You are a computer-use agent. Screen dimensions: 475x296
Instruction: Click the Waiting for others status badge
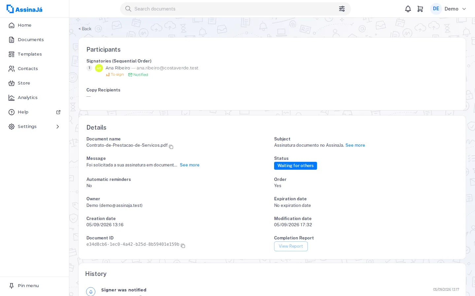tap(296, 166)
